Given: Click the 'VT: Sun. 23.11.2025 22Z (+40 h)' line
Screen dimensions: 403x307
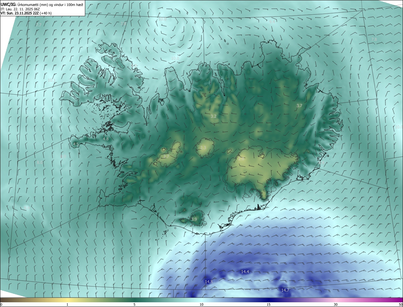Looking at the screenshot, I should click(26, 13).
